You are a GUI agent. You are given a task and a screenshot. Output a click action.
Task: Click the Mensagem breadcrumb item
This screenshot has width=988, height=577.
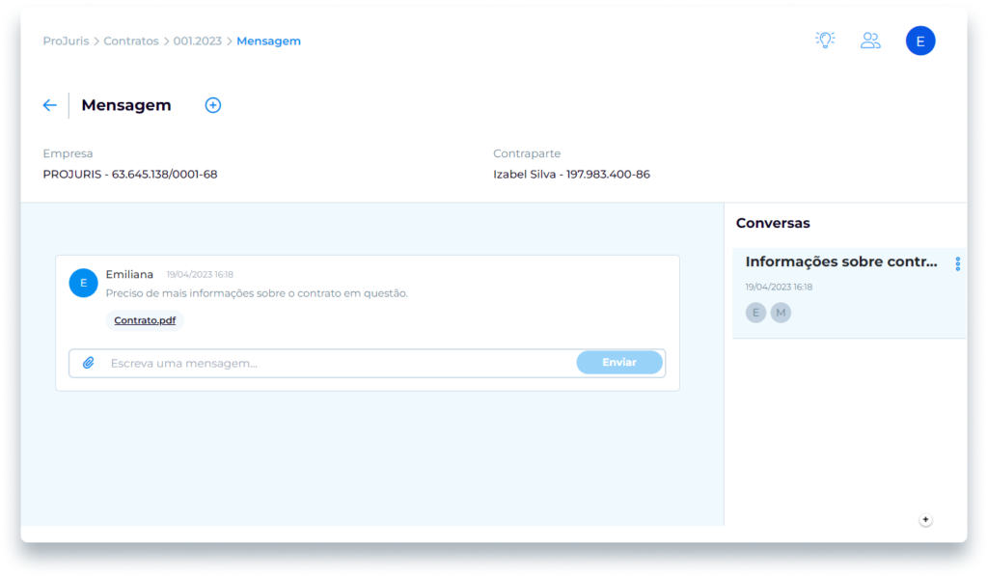click(268, 41)
